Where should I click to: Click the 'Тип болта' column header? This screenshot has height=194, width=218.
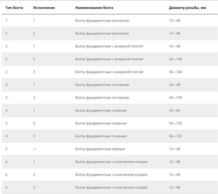(14, 8)
